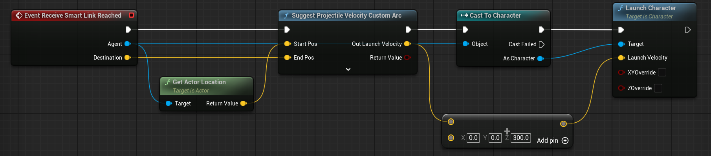
Task: Enable the ZOverride checkbox
Action: pos(658,88)
